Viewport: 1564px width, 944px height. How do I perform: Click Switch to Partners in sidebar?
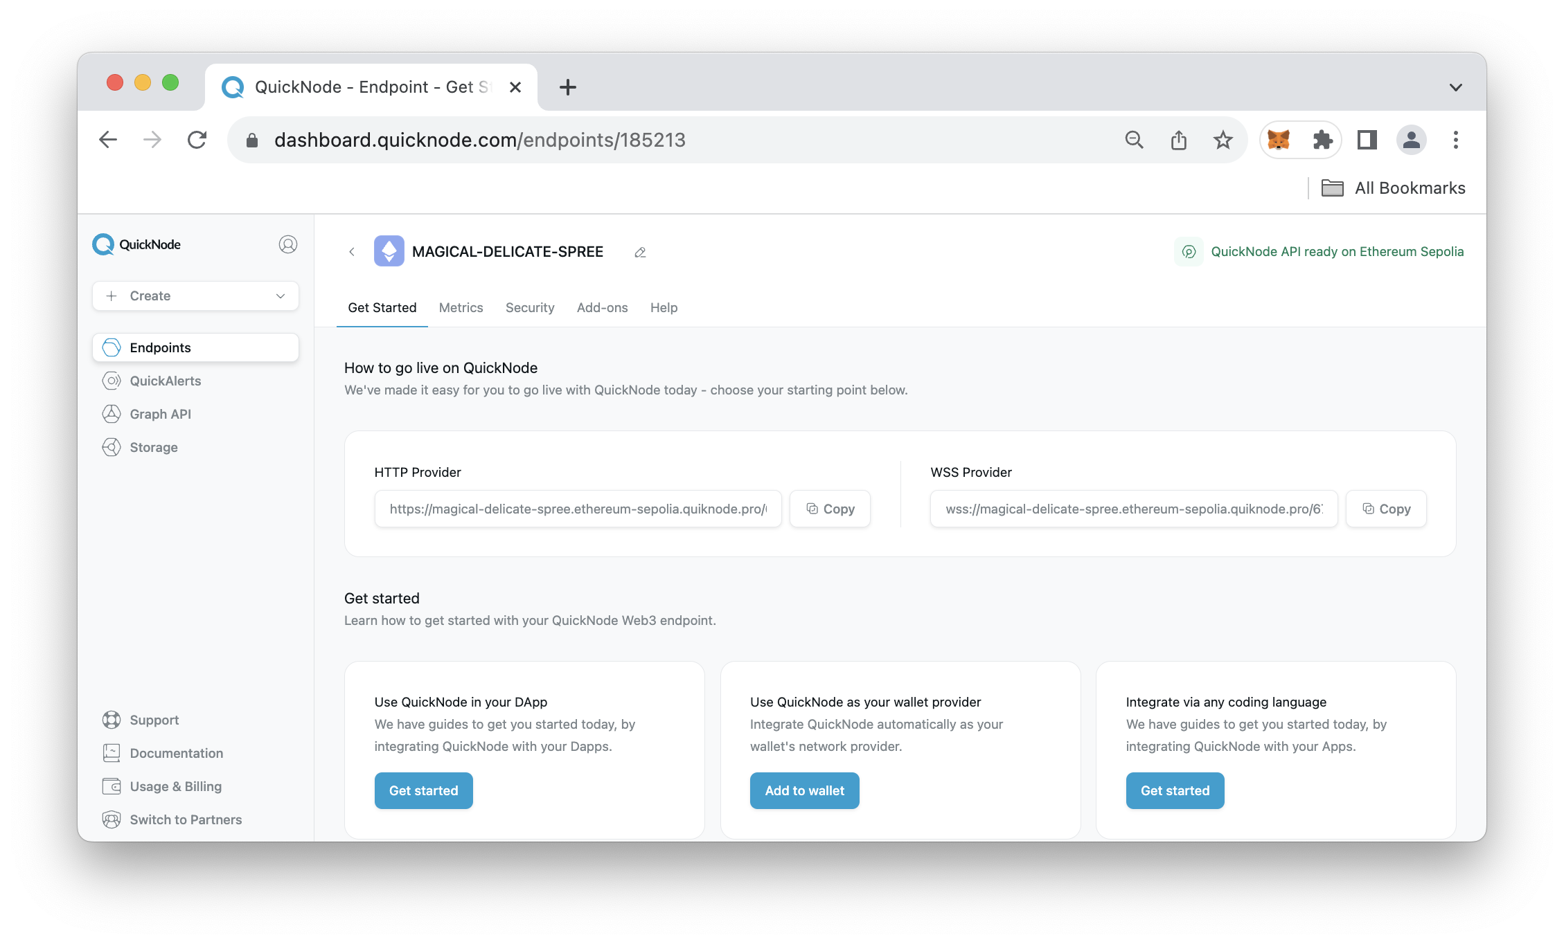[186, 819]
